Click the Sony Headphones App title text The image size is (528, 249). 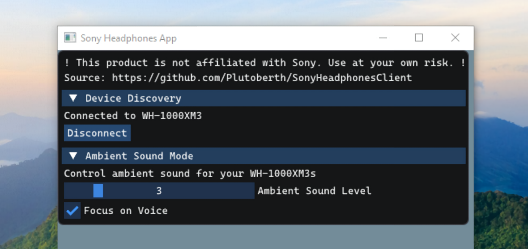click(x=128, y=38)
